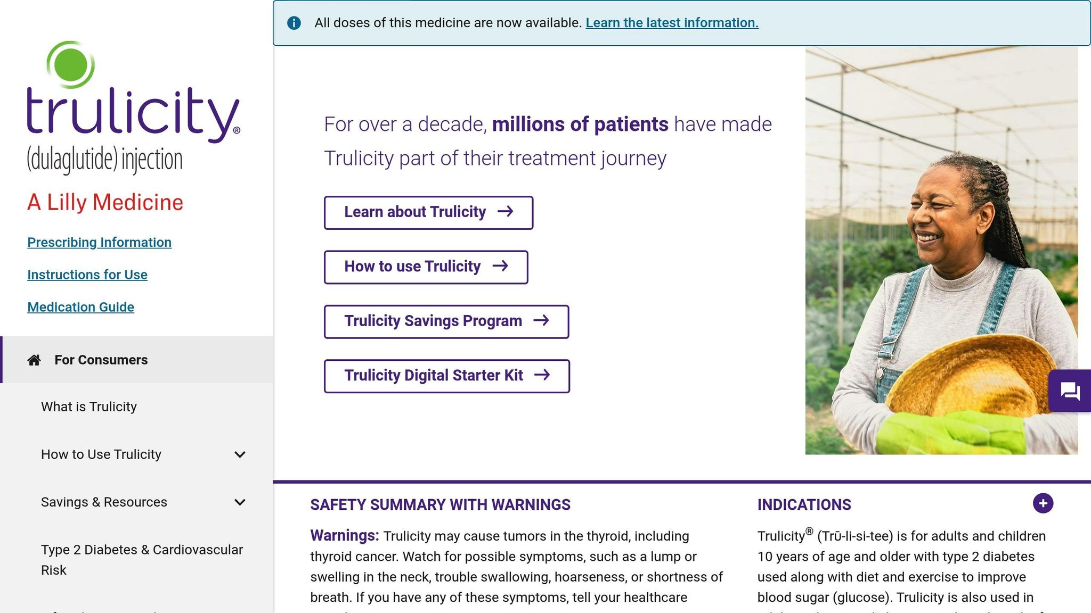Viewport: 1091px width, 613px height.
Task: Open the Learn the latest information link
Action: [672, 22]
